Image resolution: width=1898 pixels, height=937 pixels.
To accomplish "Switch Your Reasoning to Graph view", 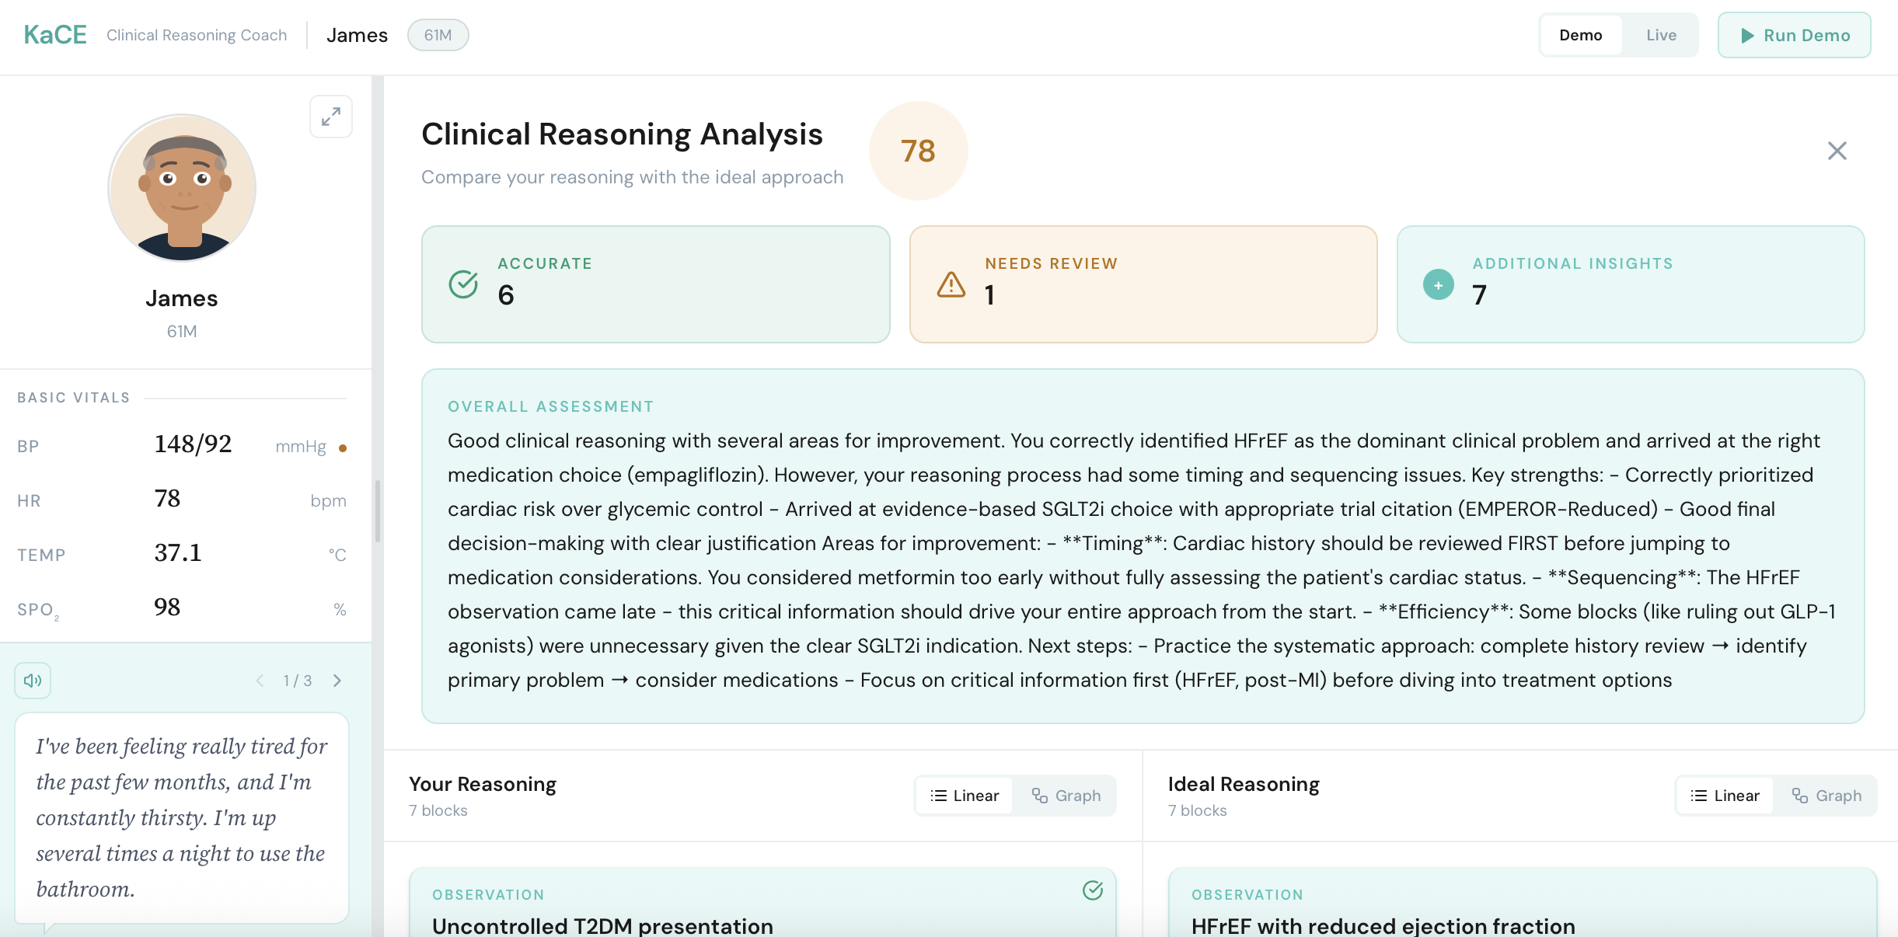I will point(1066,796).
